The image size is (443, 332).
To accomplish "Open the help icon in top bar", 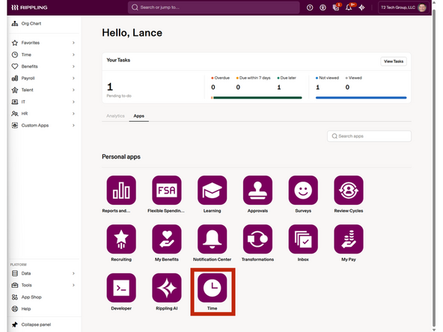I will [x=310, y=7].
